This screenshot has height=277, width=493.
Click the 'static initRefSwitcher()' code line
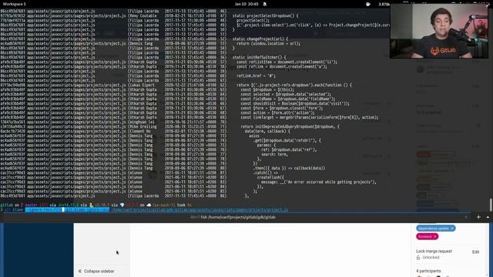click(x=259, y=58)
